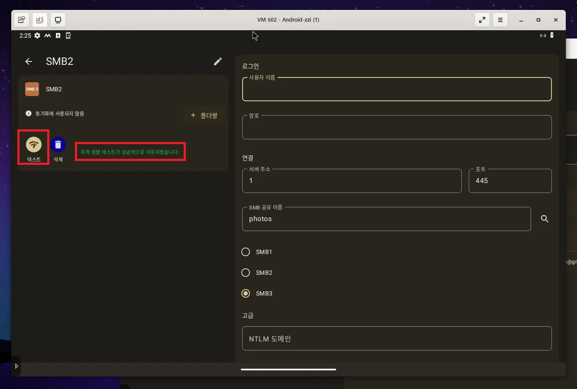Screen dimensions: 577x389
Task: Click the monitor display icon in VM toolbar
Action: [x=58, y=20]
